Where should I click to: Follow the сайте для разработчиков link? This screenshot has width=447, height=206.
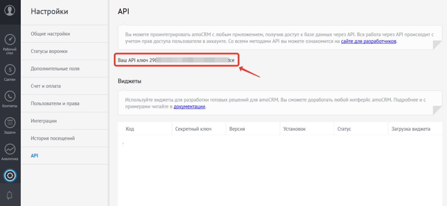pyautogui.click(x=369, y=41)
